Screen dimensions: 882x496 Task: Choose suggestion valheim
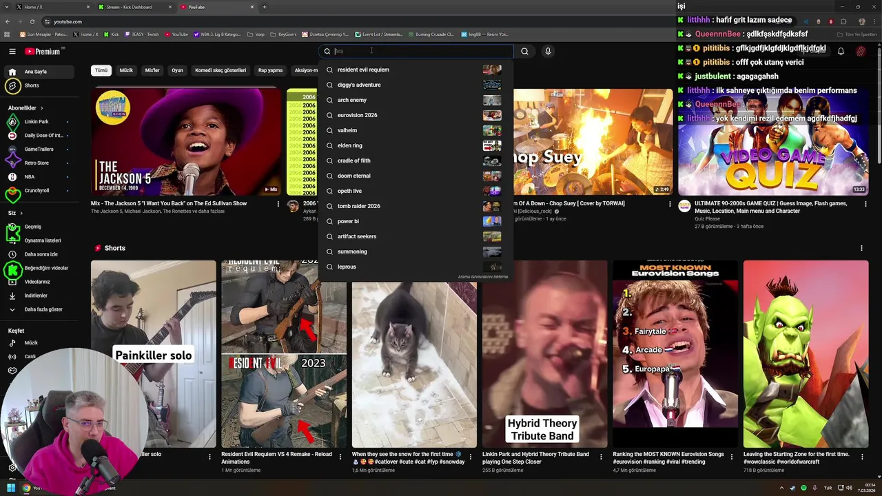414,130
